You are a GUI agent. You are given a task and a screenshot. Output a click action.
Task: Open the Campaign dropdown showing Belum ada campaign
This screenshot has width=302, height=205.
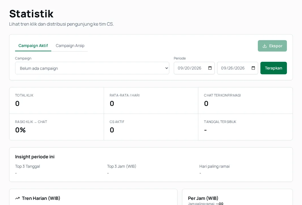pos(92,68)
